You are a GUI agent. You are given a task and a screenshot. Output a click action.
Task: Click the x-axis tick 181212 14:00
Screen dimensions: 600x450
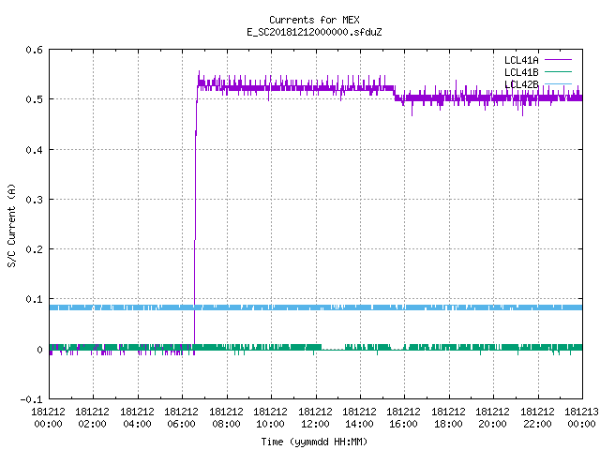[359, 417]
